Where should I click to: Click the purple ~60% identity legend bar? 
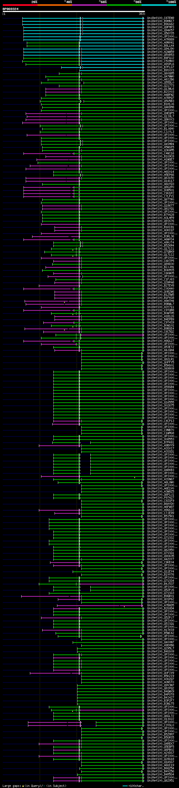[89, 5]
